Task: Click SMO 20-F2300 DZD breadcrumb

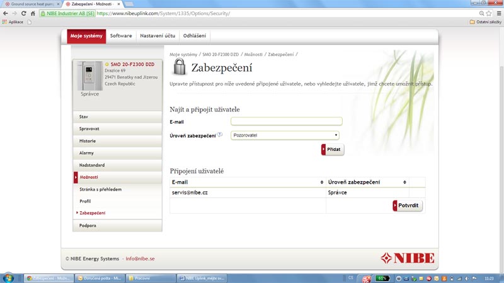Action: click(220, 55)
